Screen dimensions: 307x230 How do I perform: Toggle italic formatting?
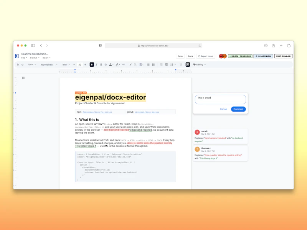coord(97,64)
